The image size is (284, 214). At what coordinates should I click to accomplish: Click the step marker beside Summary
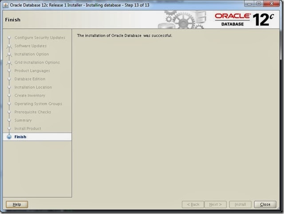[x=9, y=120]
